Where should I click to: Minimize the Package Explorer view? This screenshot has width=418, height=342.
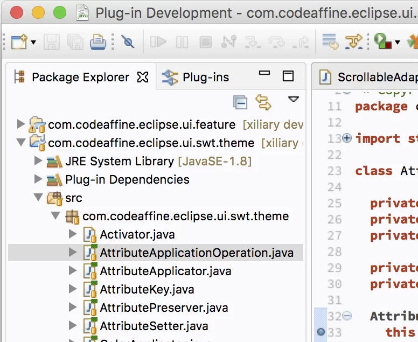pos(264,73)
